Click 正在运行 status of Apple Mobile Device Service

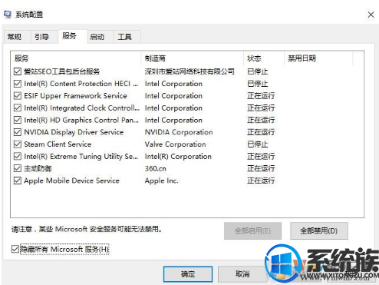[x=261, y=181]
